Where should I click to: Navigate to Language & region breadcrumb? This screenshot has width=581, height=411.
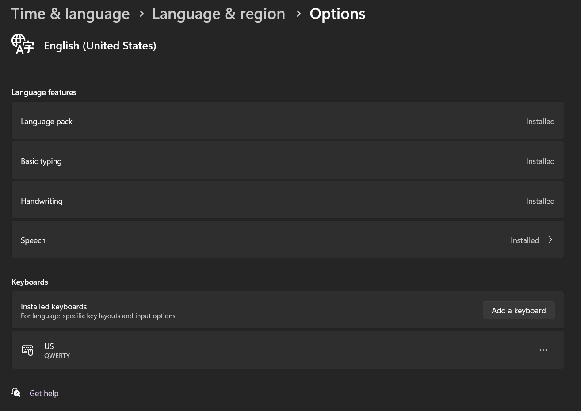pos(218,14)
